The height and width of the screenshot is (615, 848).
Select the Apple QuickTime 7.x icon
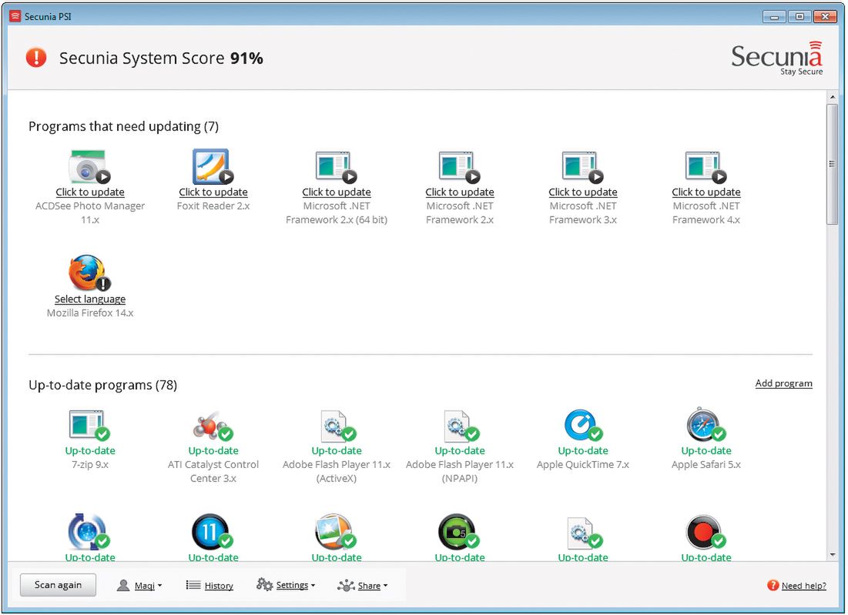click(x=582, y=425)
